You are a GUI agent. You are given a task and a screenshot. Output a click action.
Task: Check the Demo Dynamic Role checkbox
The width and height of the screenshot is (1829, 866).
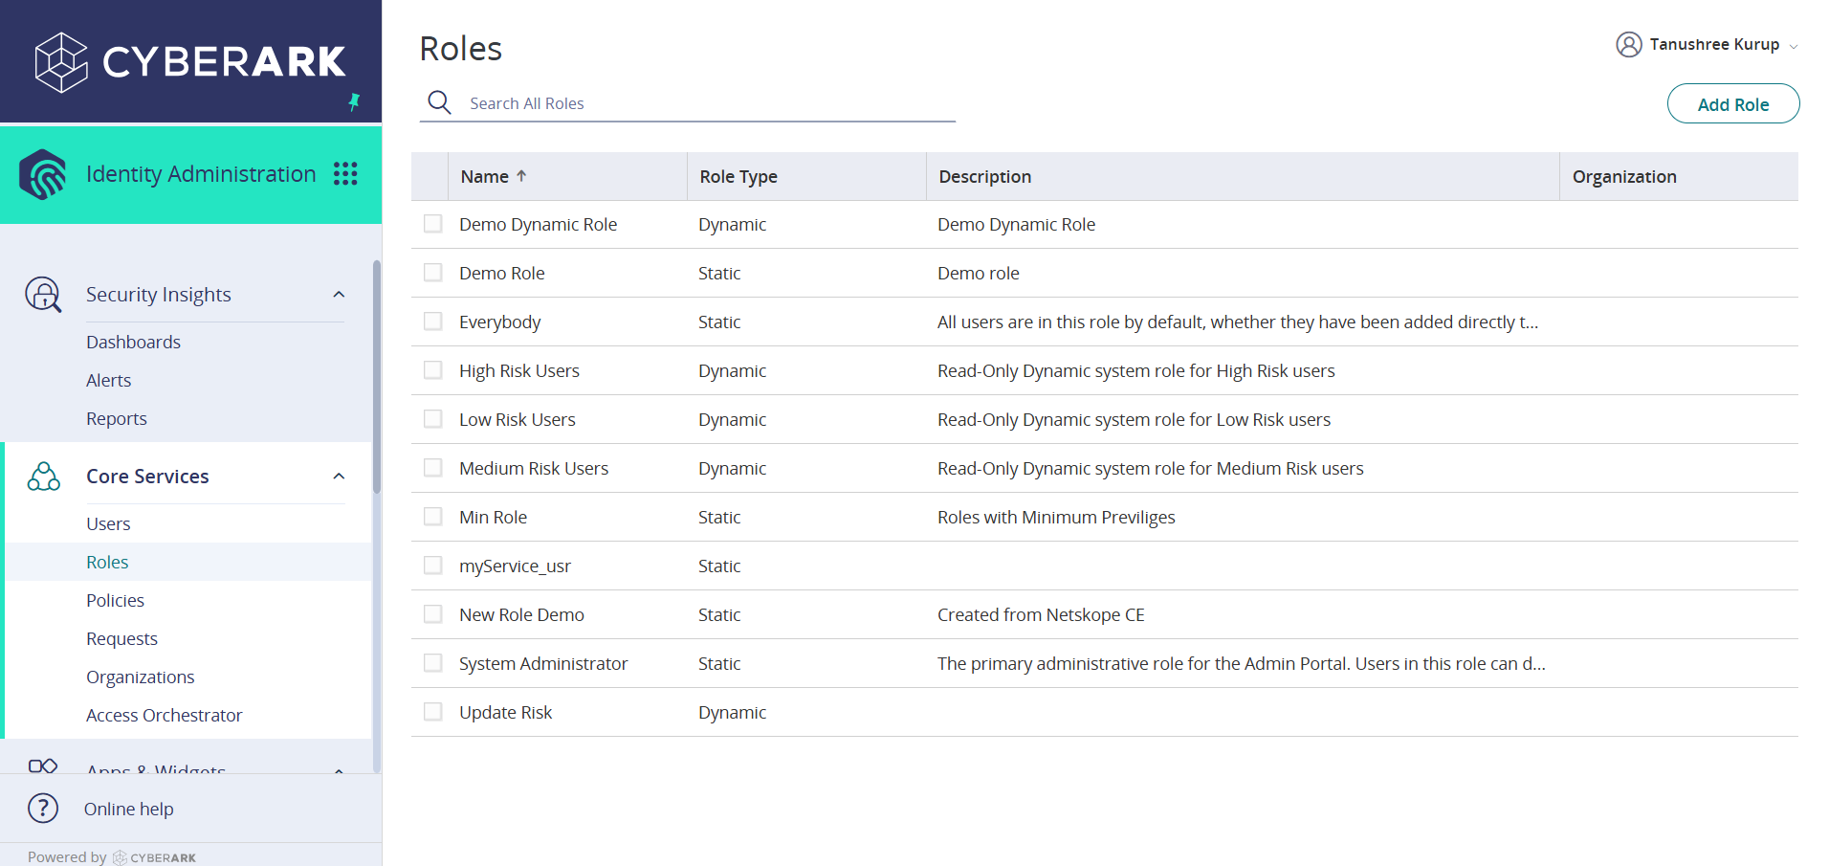[x=433, y=224]
